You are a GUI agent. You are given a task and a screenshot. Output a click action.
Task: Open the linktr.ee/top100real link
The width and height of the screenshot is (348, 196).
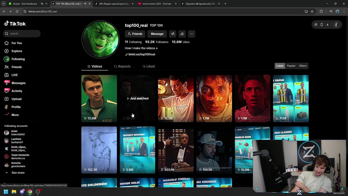pos(140,54)
